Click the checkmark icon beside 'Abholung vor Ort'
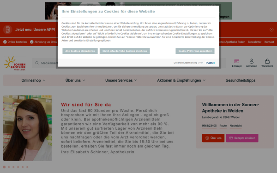 click(x=31, y=42)
